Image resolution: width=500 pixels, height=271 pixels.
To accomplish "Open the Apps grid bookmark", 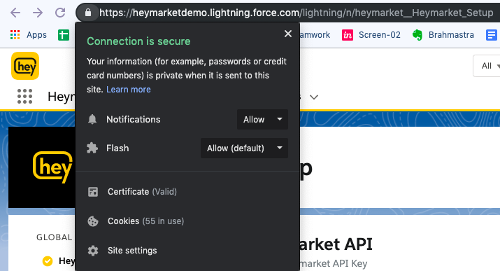I will (x=29, y=35).
